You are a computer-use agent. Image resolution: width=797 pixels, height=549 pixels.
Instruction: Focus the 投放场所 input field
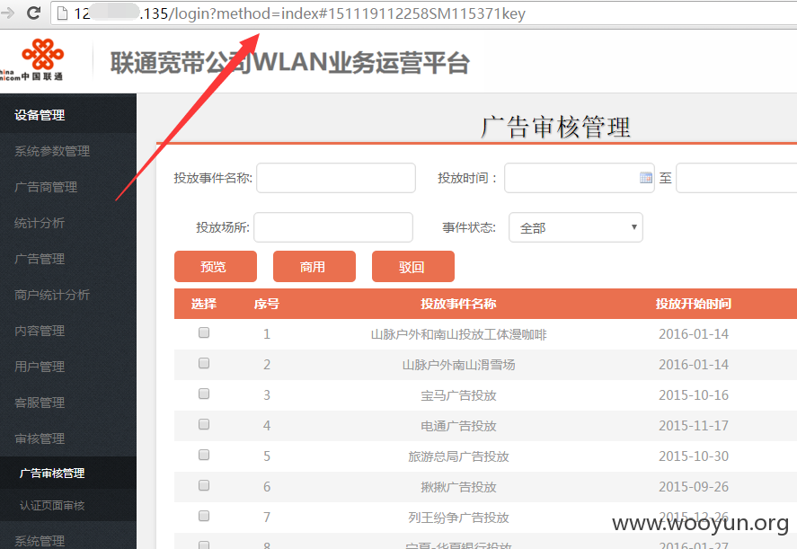[333, 227]
